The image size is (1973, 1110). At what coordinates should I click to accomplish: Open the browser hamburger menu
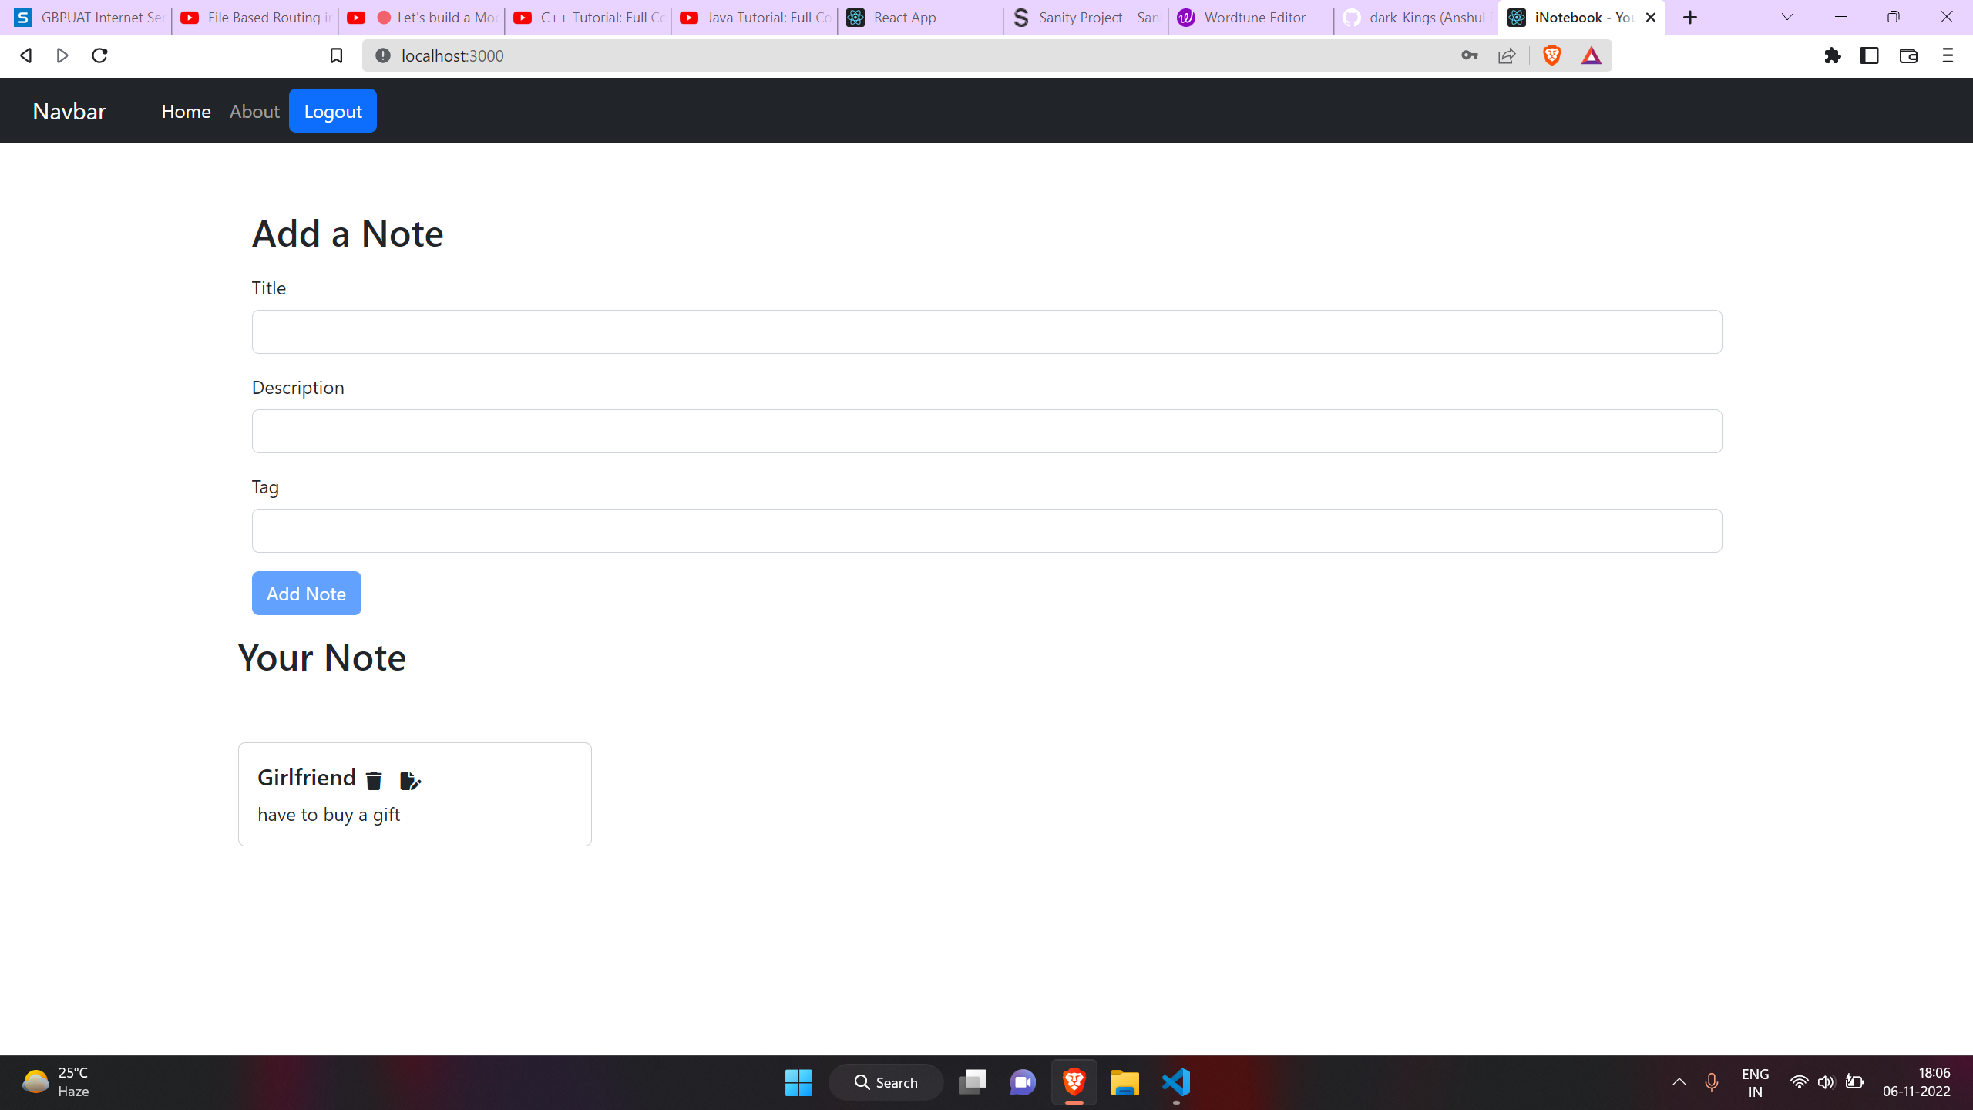[1948, 55]
